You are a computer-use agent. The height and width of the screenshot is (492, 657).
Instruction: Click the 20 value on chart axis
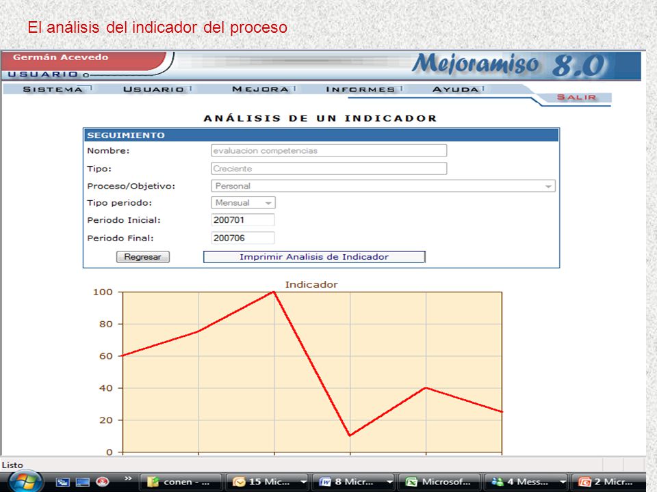[x=106, y=420]
